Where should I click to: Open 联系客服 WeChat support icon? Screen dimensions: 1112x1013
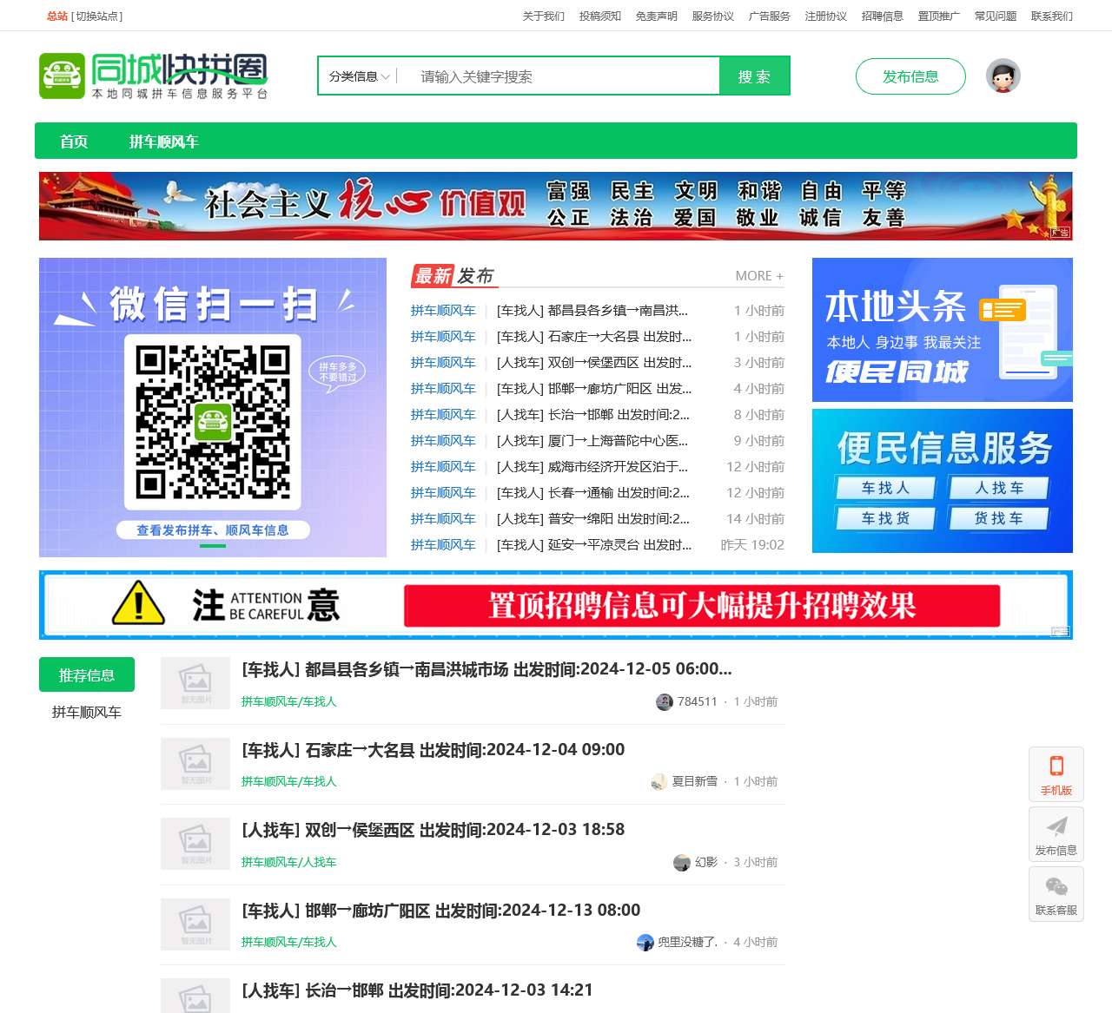[x=1056, y=894]
